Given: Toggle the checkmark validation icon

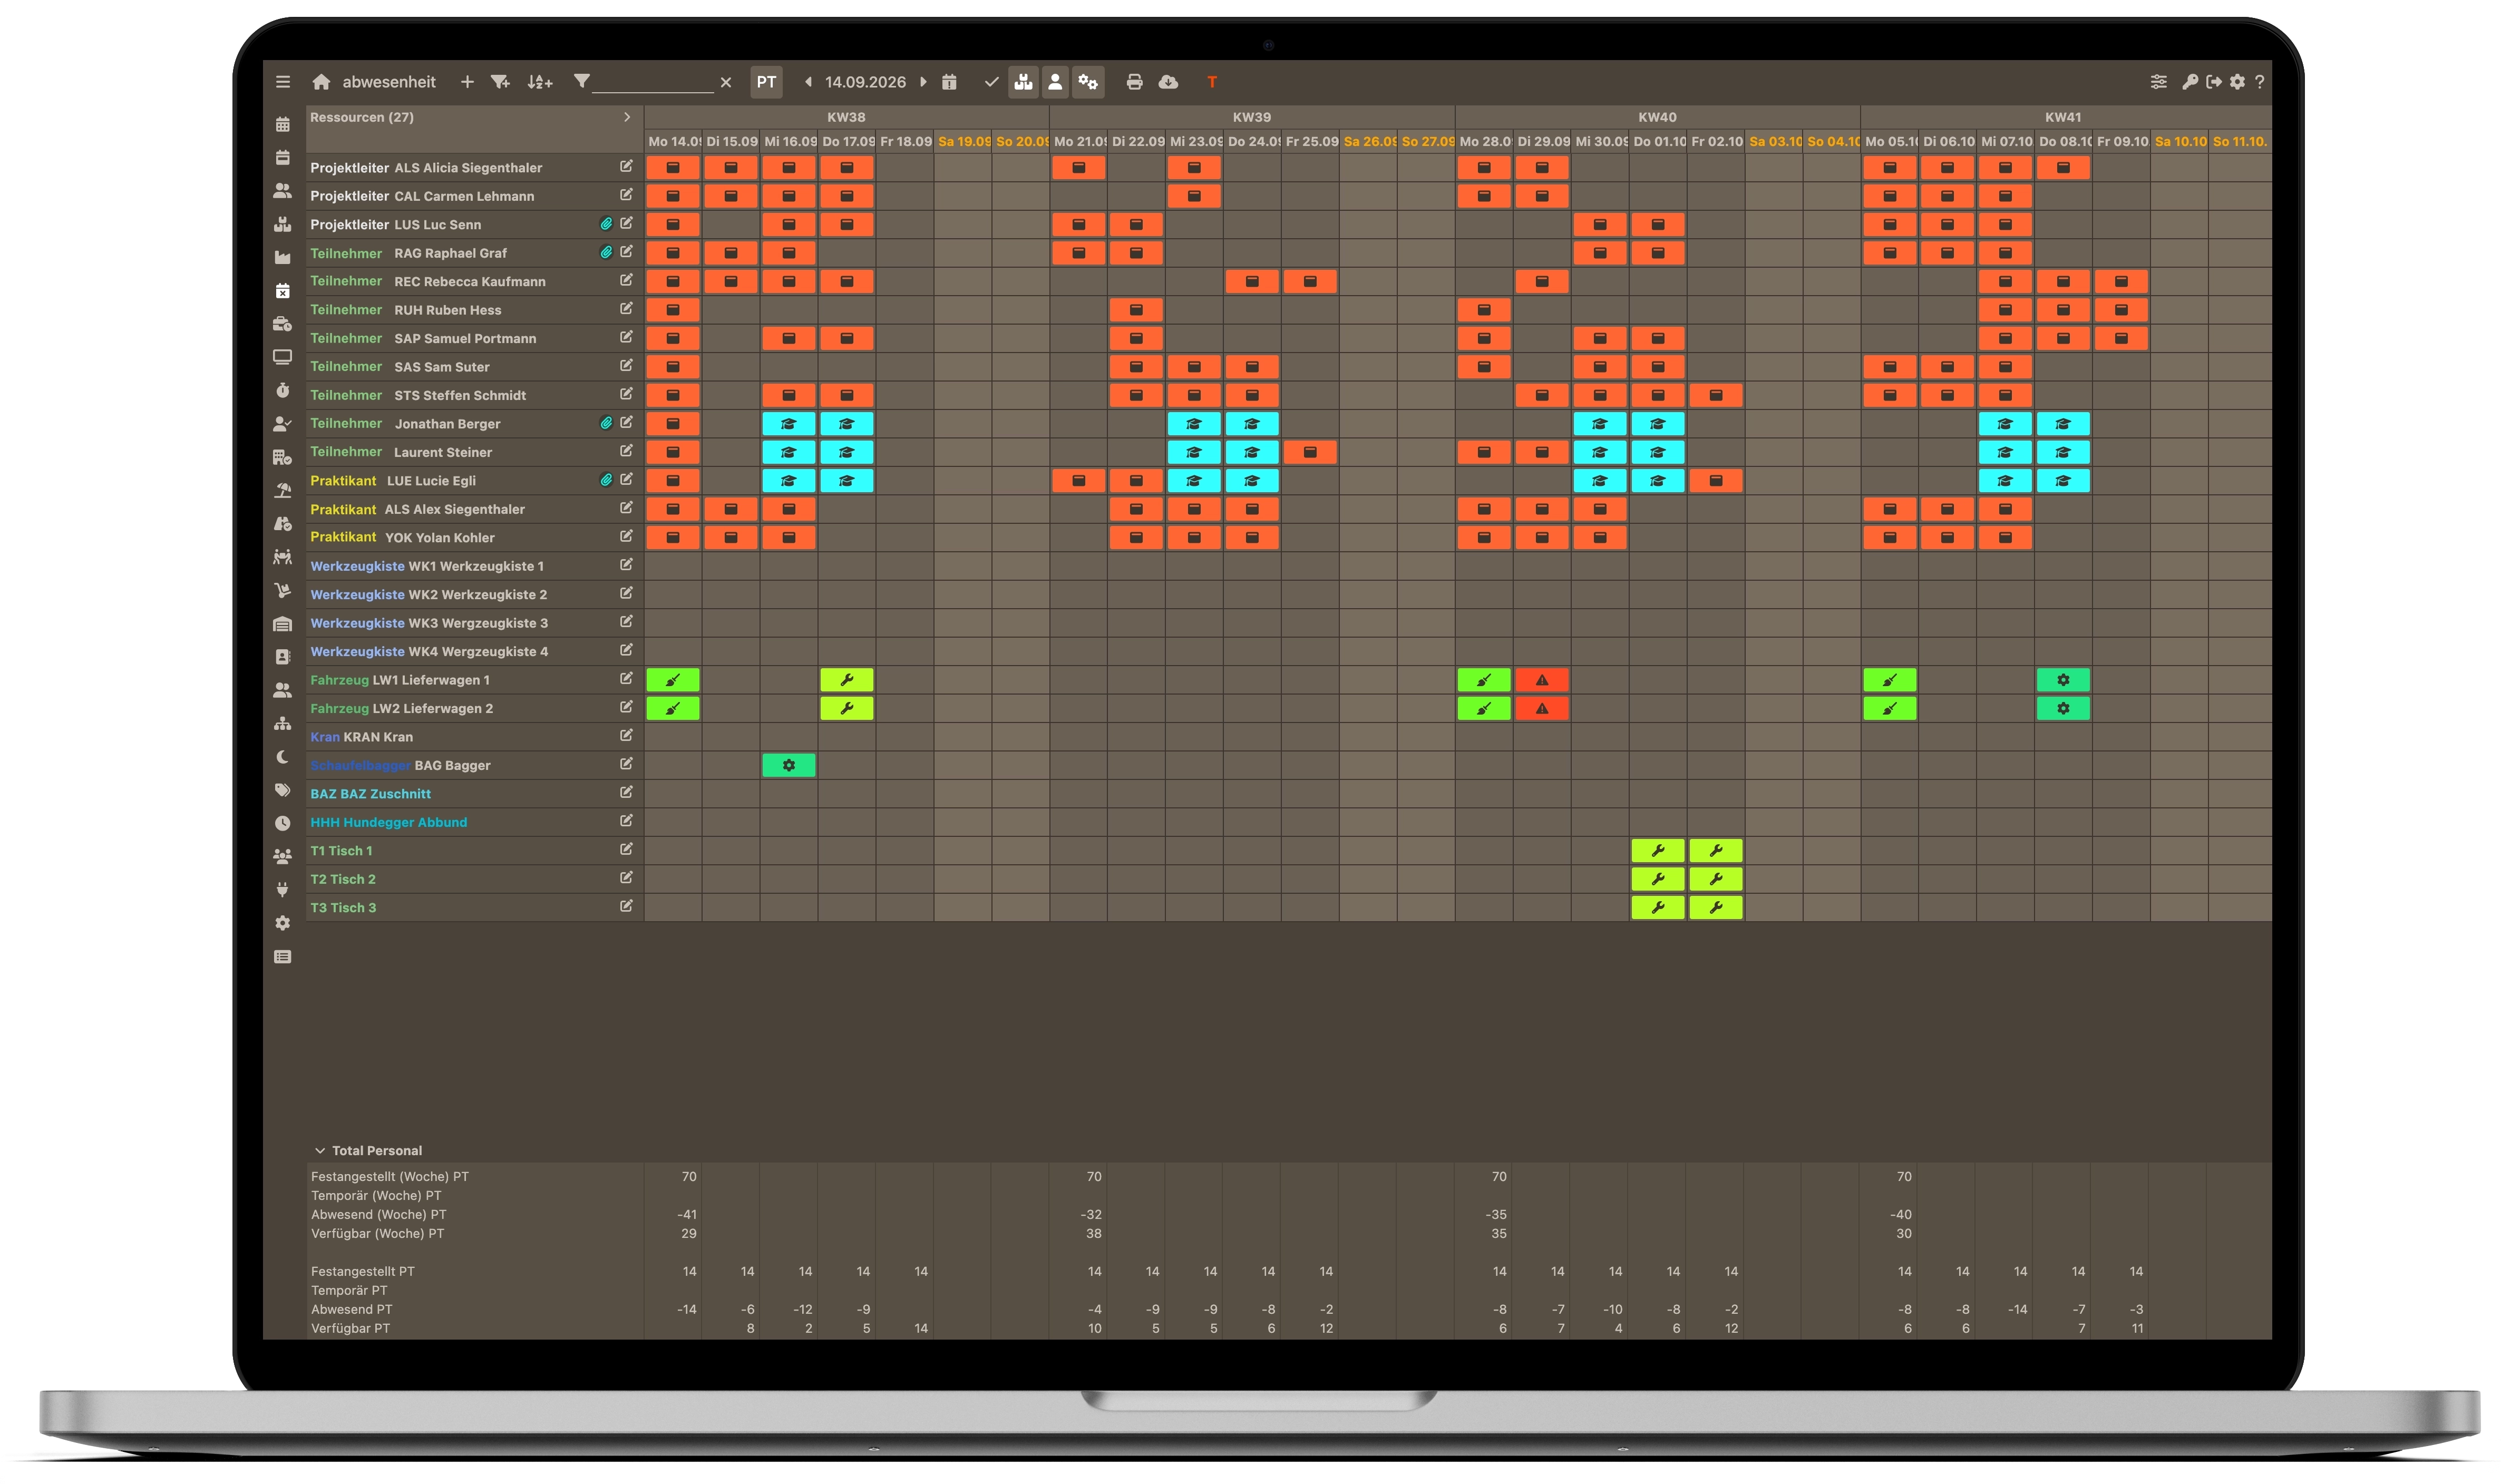Looking at the screenshot, I should pyautogui.click(x=991, y=82).
